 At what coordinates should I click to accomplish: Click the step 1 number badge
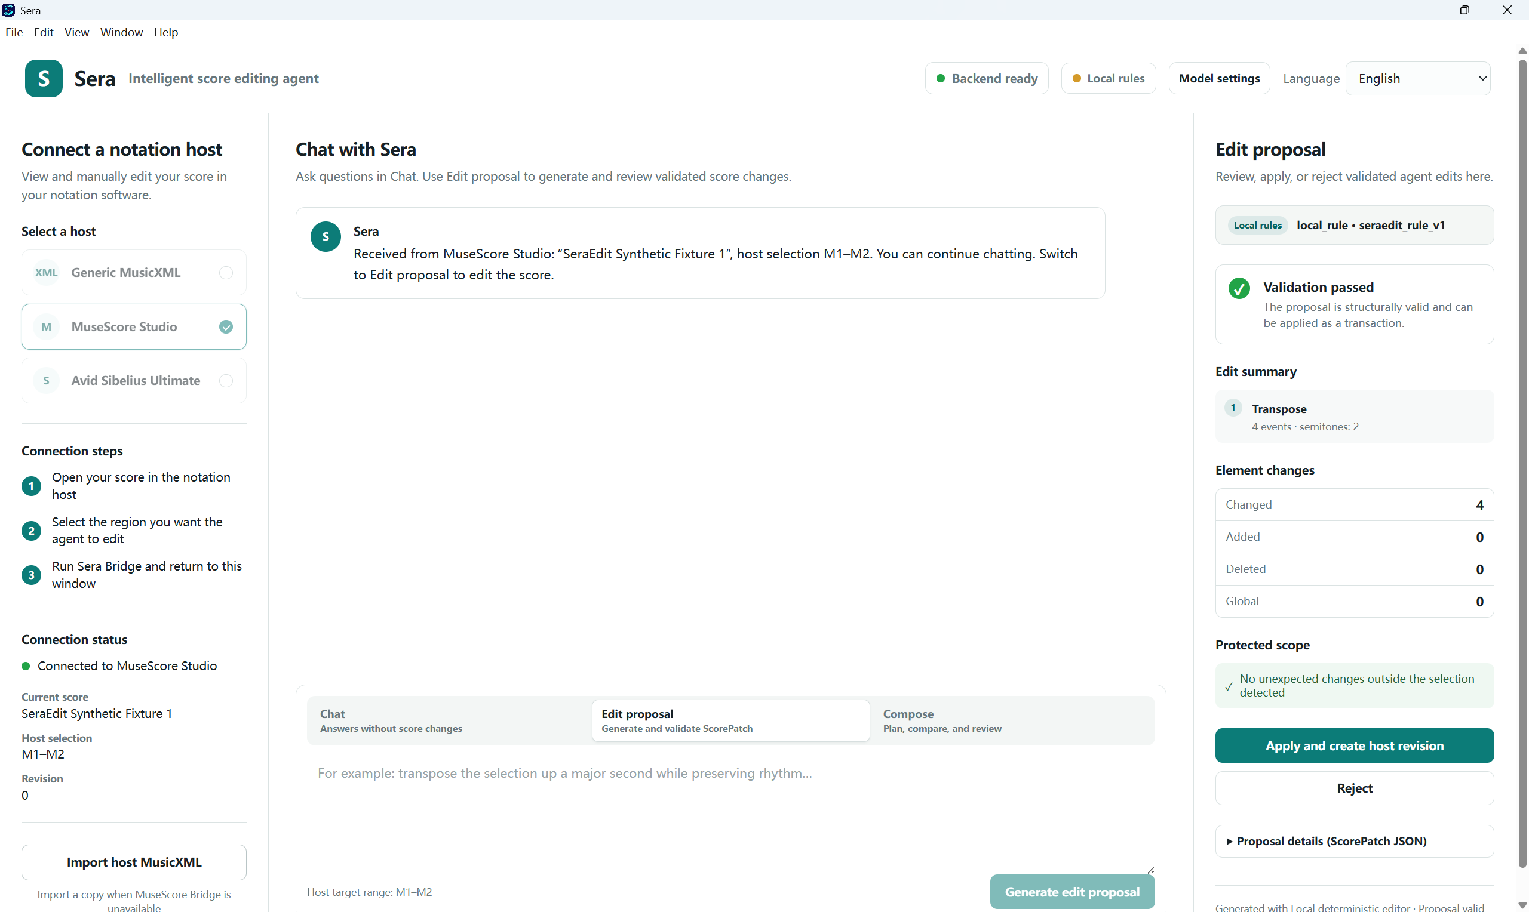click(x=31, y=486)
